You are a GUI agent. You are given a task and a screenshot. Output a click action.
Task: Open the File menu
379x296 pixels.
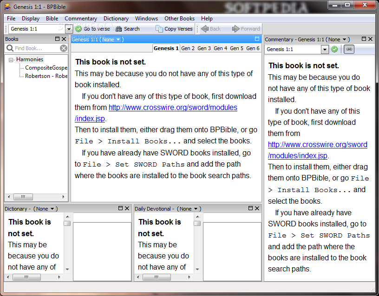(x=11, y=19)
